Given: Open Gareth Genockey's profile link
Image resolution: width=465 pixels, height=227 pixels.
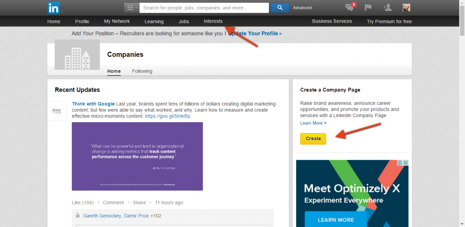Looking at the screenshot, I should click(102, 216).
